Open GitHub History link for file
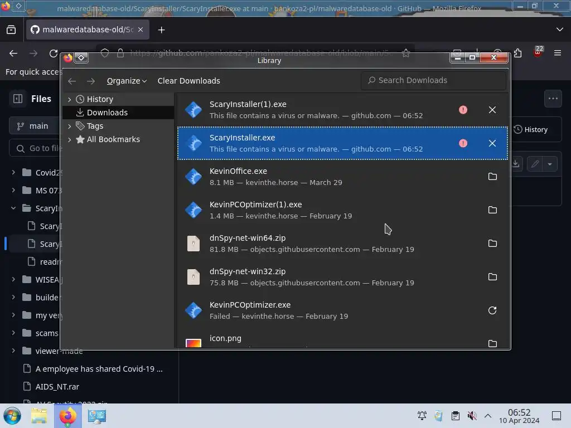This screenshot has height=428, width=571. coord(531,130)
